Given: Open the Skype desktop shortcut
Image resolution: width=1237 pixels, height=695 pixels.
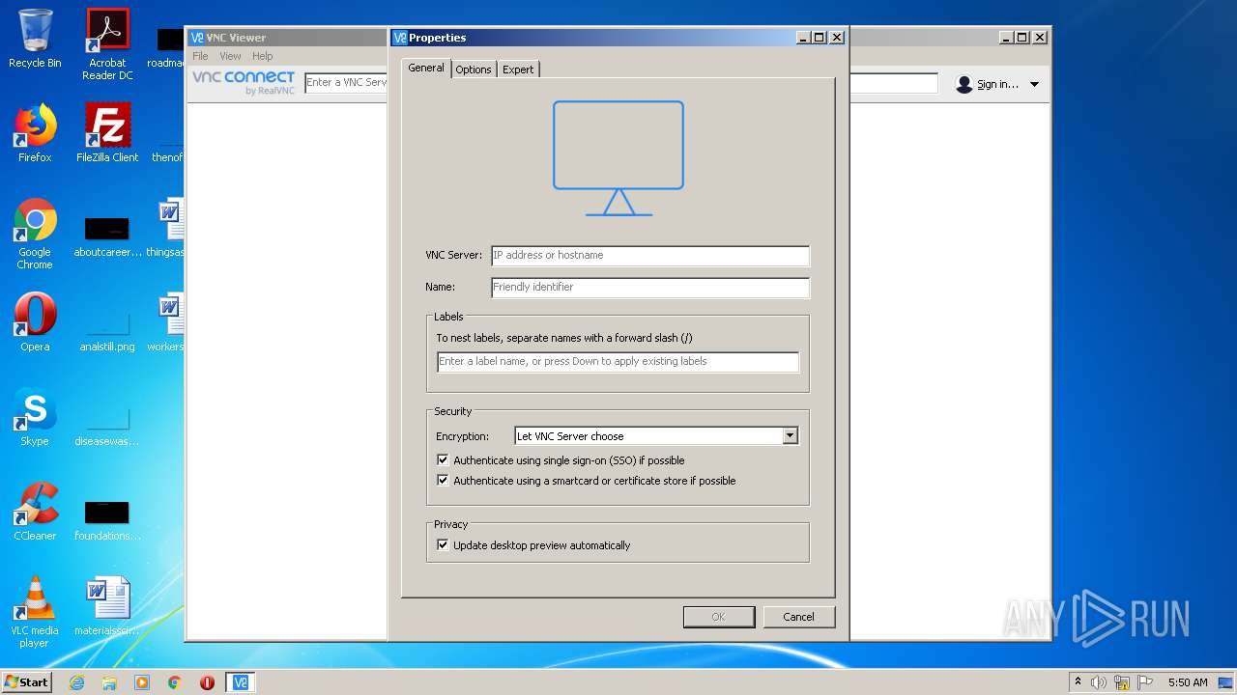Looking at the screenshot, I should 35,417.
